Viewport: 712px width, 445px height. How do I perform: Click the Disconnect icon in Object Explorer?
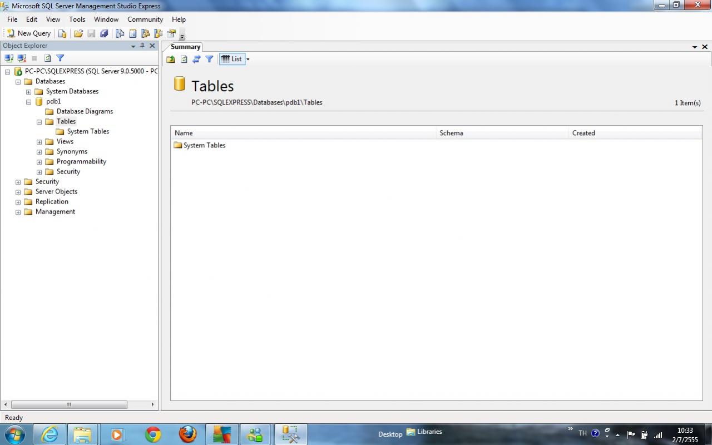22,58
